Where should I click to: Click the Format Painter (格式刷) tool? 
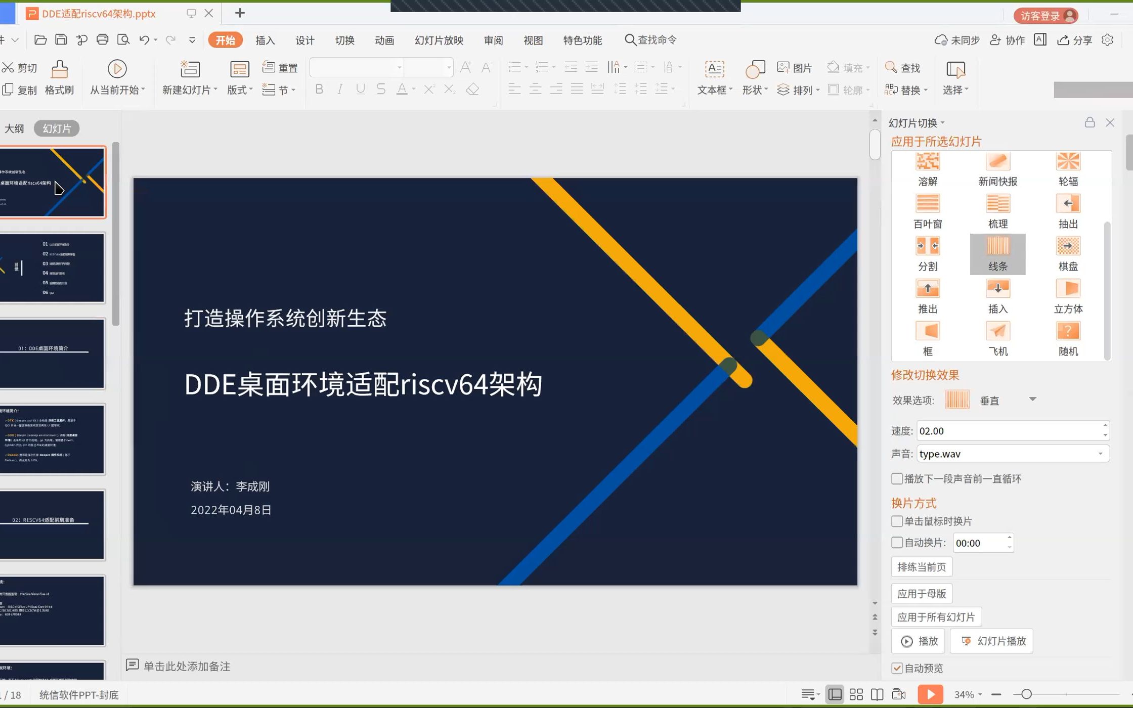coord(59,78)
